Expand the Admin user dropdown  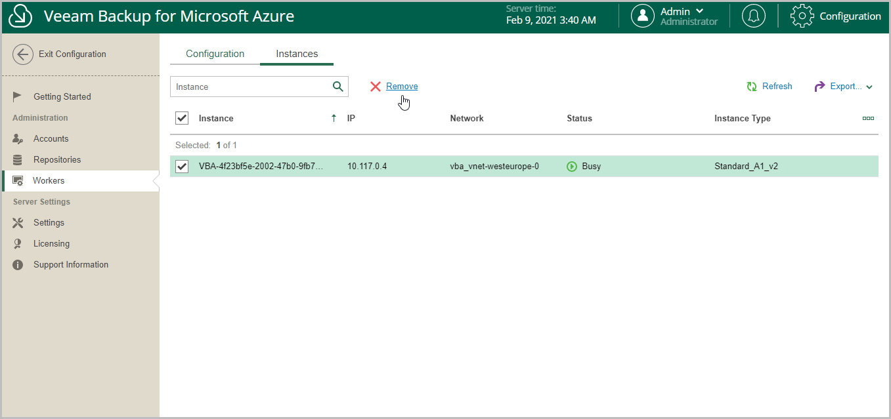tap(700, 11)
